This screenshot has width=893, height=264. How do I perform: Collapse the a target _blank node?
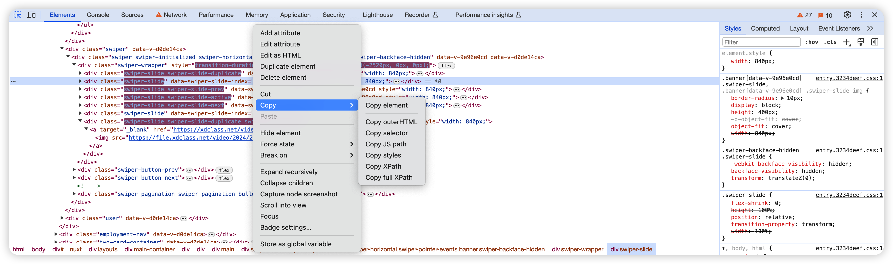pos(86,129)
